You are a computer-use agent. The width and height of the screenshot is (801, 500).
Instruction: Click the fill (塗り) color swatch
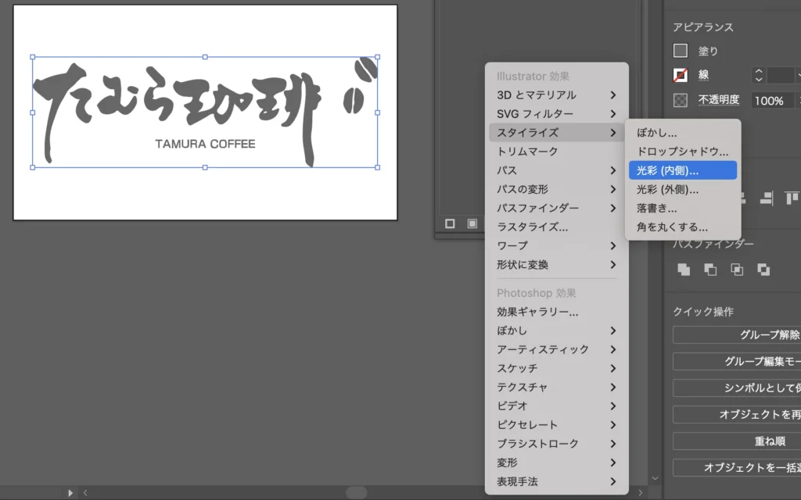click(x=681, y=51)
